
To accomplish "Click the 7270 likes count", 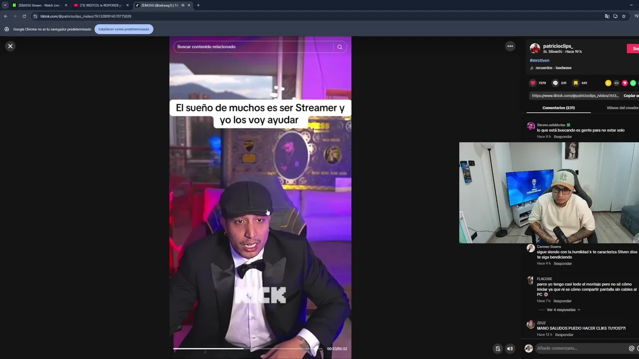I will [x=542, y=83].
